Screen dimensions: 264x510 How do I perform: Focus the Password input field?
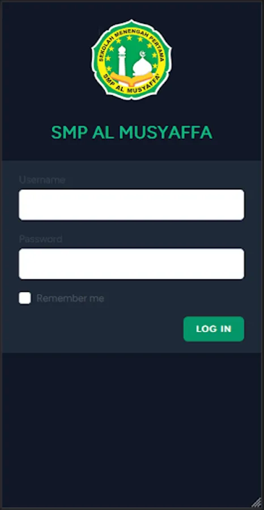pos(131,263)
